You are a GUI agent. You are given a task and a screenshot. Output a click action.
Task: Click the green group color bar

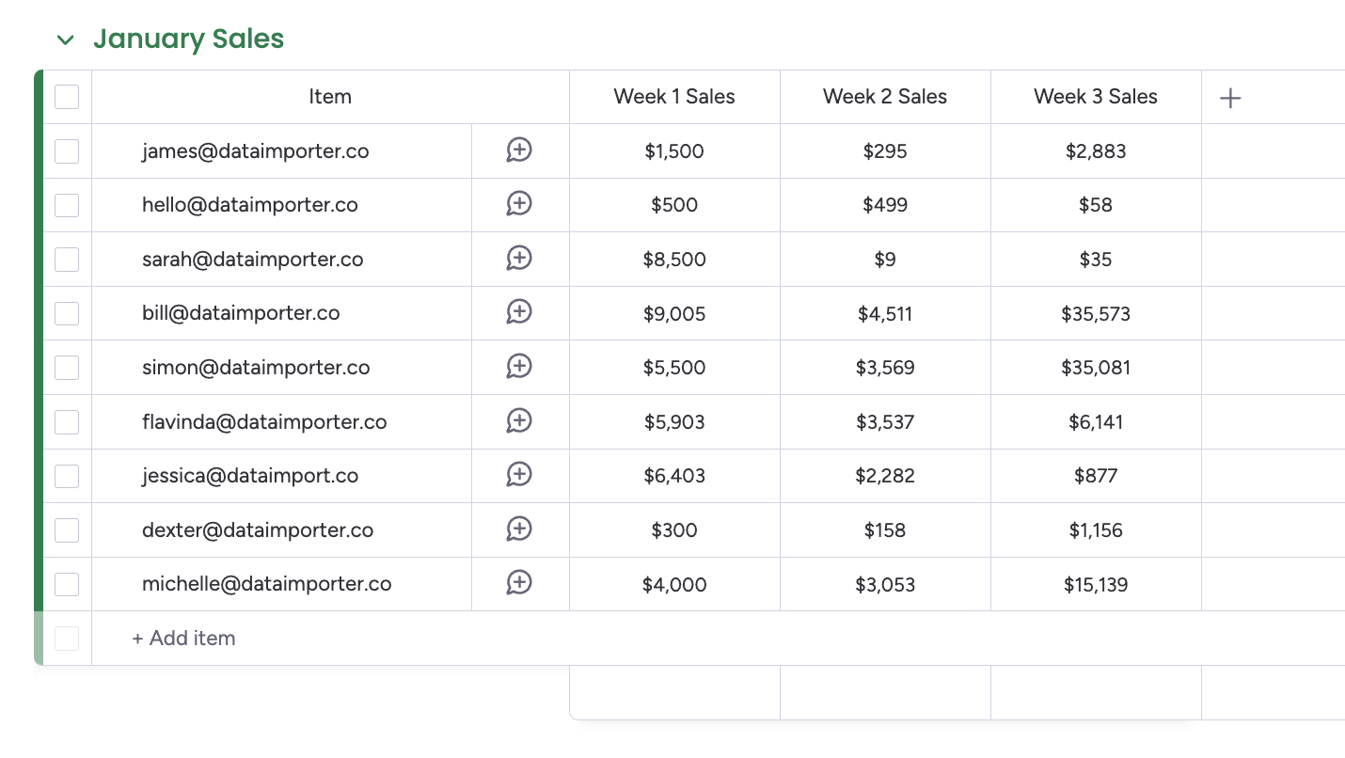click(x=39, y=340)
